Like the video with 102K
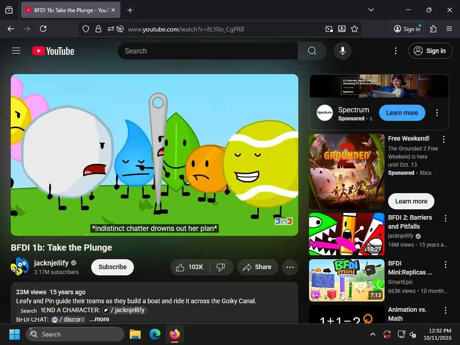This screenshot has height=345, width=460. [x=190, y=267]
